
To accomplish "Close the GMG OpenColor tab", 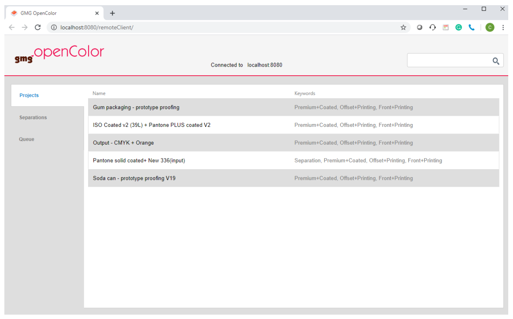I will (97, 13).
